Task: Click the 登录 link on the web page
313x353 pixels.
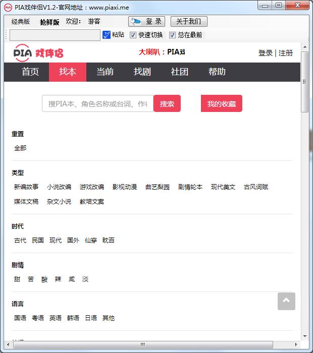Action: pos(266,53)
